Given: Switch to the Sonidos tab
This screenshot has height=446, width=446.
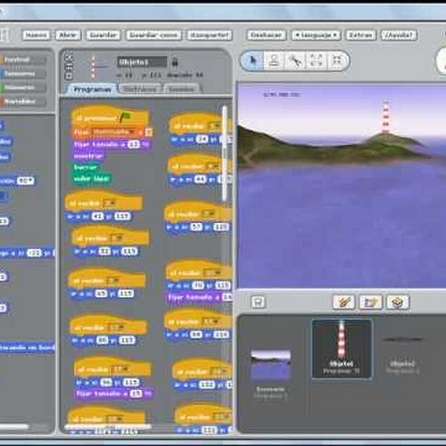Looking at the screenshot, I should (181, 89).
